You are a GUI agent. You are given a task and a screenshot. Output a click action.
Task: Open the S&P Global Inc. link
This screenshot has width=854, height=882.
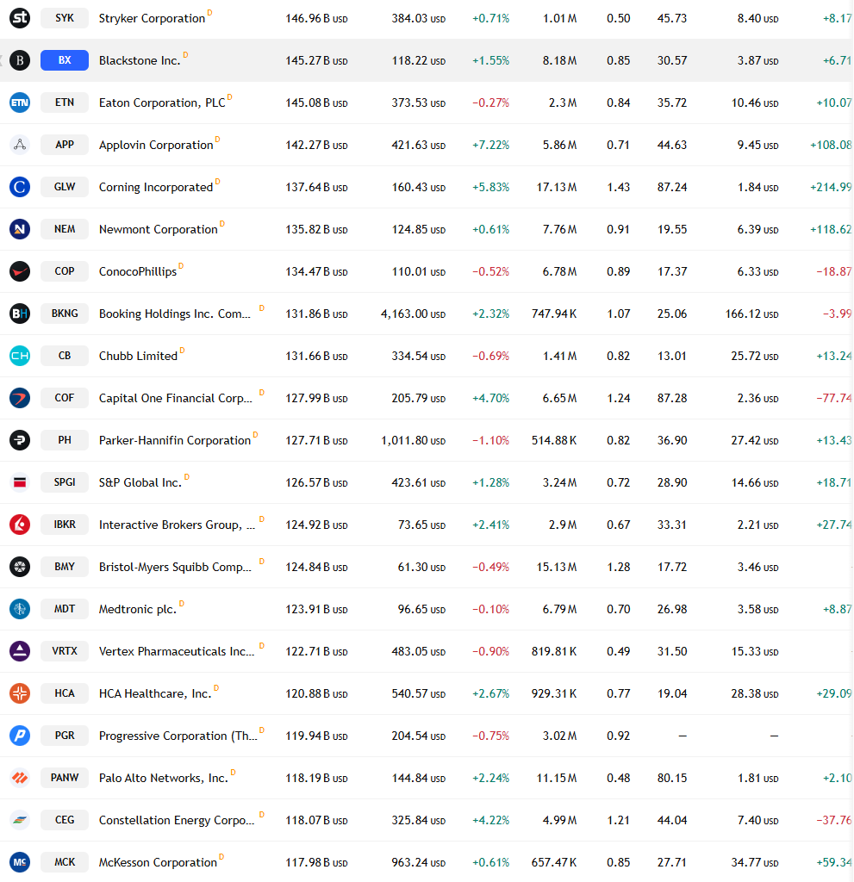pos(140,482)
